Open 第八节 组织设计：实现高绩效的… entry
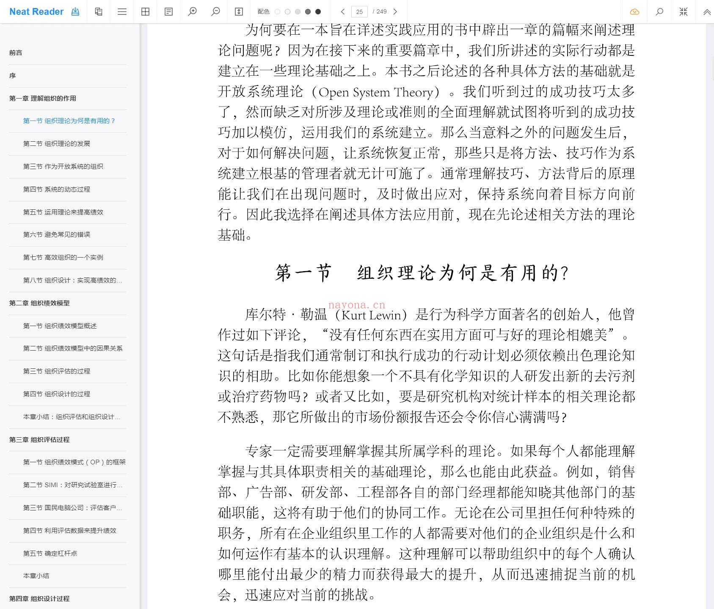714x609 pixels. coord(72,280)
